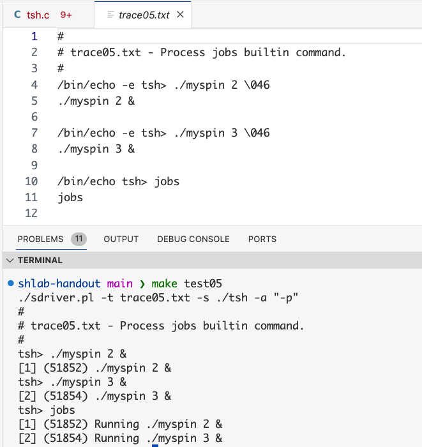Open the OUTPUT panel tab
Viewport: 422px width, 447px height.
pos(121,239)
